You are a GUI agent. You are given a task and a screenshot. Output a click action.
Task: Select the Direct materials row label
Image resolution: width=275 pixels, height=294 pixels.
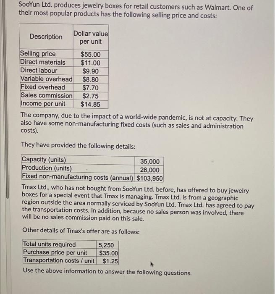tap(43, 62)
